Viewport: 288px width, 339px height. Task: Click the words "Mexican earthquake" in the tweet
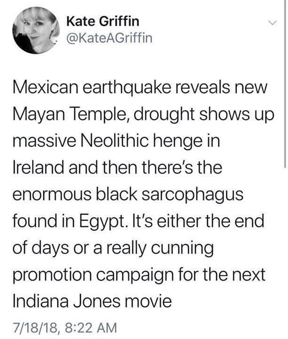[x=79, y=89]
